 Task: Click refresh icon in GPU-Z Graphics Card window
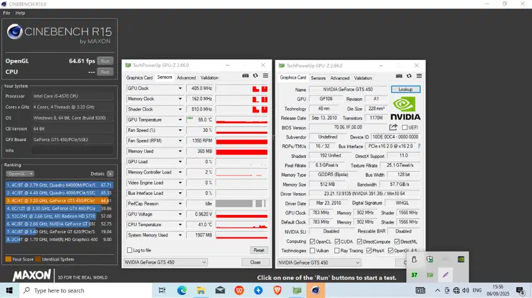409,76
